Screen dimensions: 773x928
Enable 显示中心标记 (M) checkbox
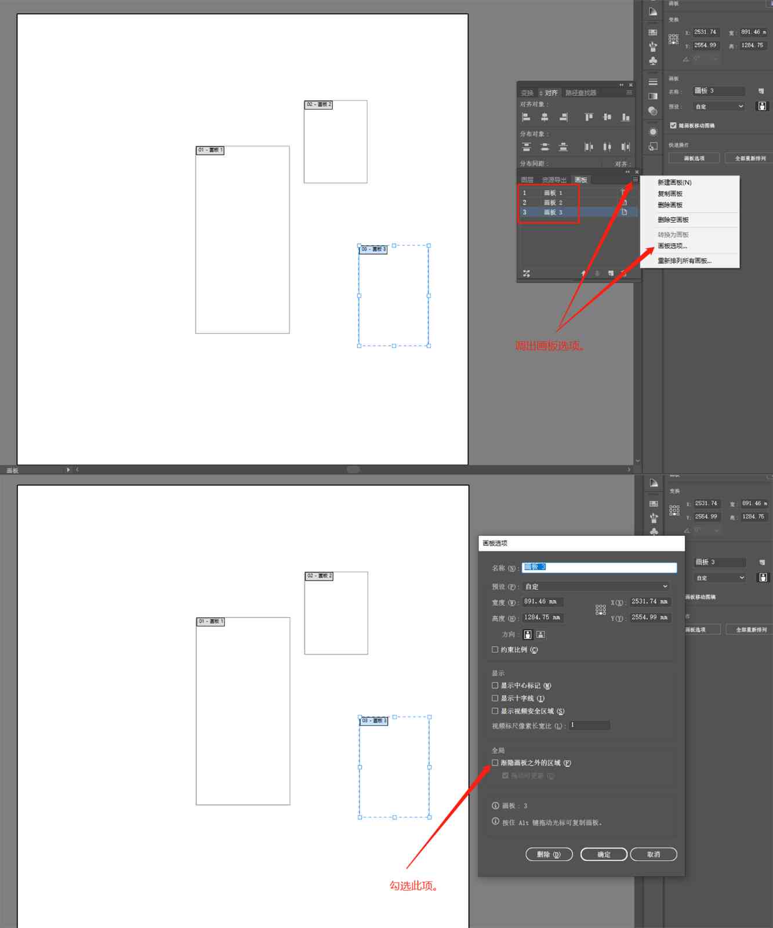click(495, 686)
